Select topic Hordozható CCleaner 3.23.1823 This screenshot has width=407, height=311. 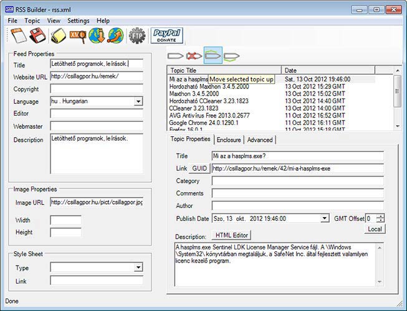209,101
